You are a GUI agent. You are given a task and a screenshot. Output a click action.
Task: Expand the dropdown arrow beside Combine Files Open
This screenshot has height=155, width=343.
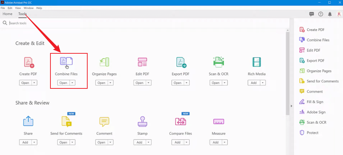tap(72, 83)
